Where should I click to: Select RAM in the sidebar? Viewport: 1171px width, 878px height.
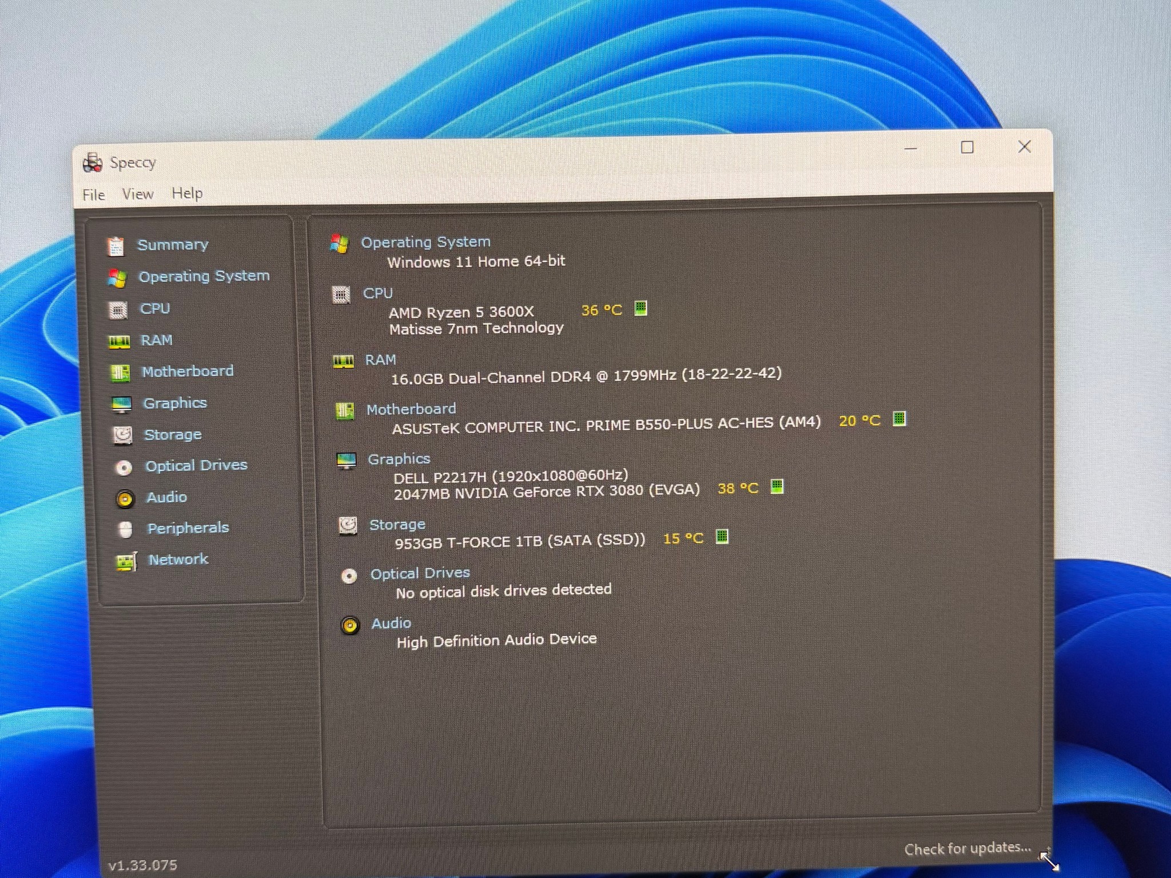click(x=157, y=340)
